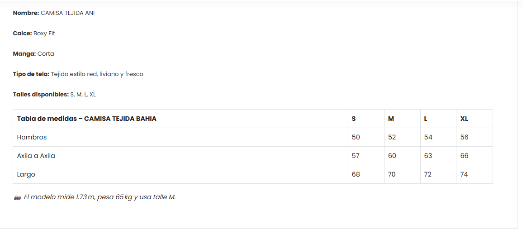Click the Axila a Axila value 60
The image size is (522, 249).
(x=392, y=156)
